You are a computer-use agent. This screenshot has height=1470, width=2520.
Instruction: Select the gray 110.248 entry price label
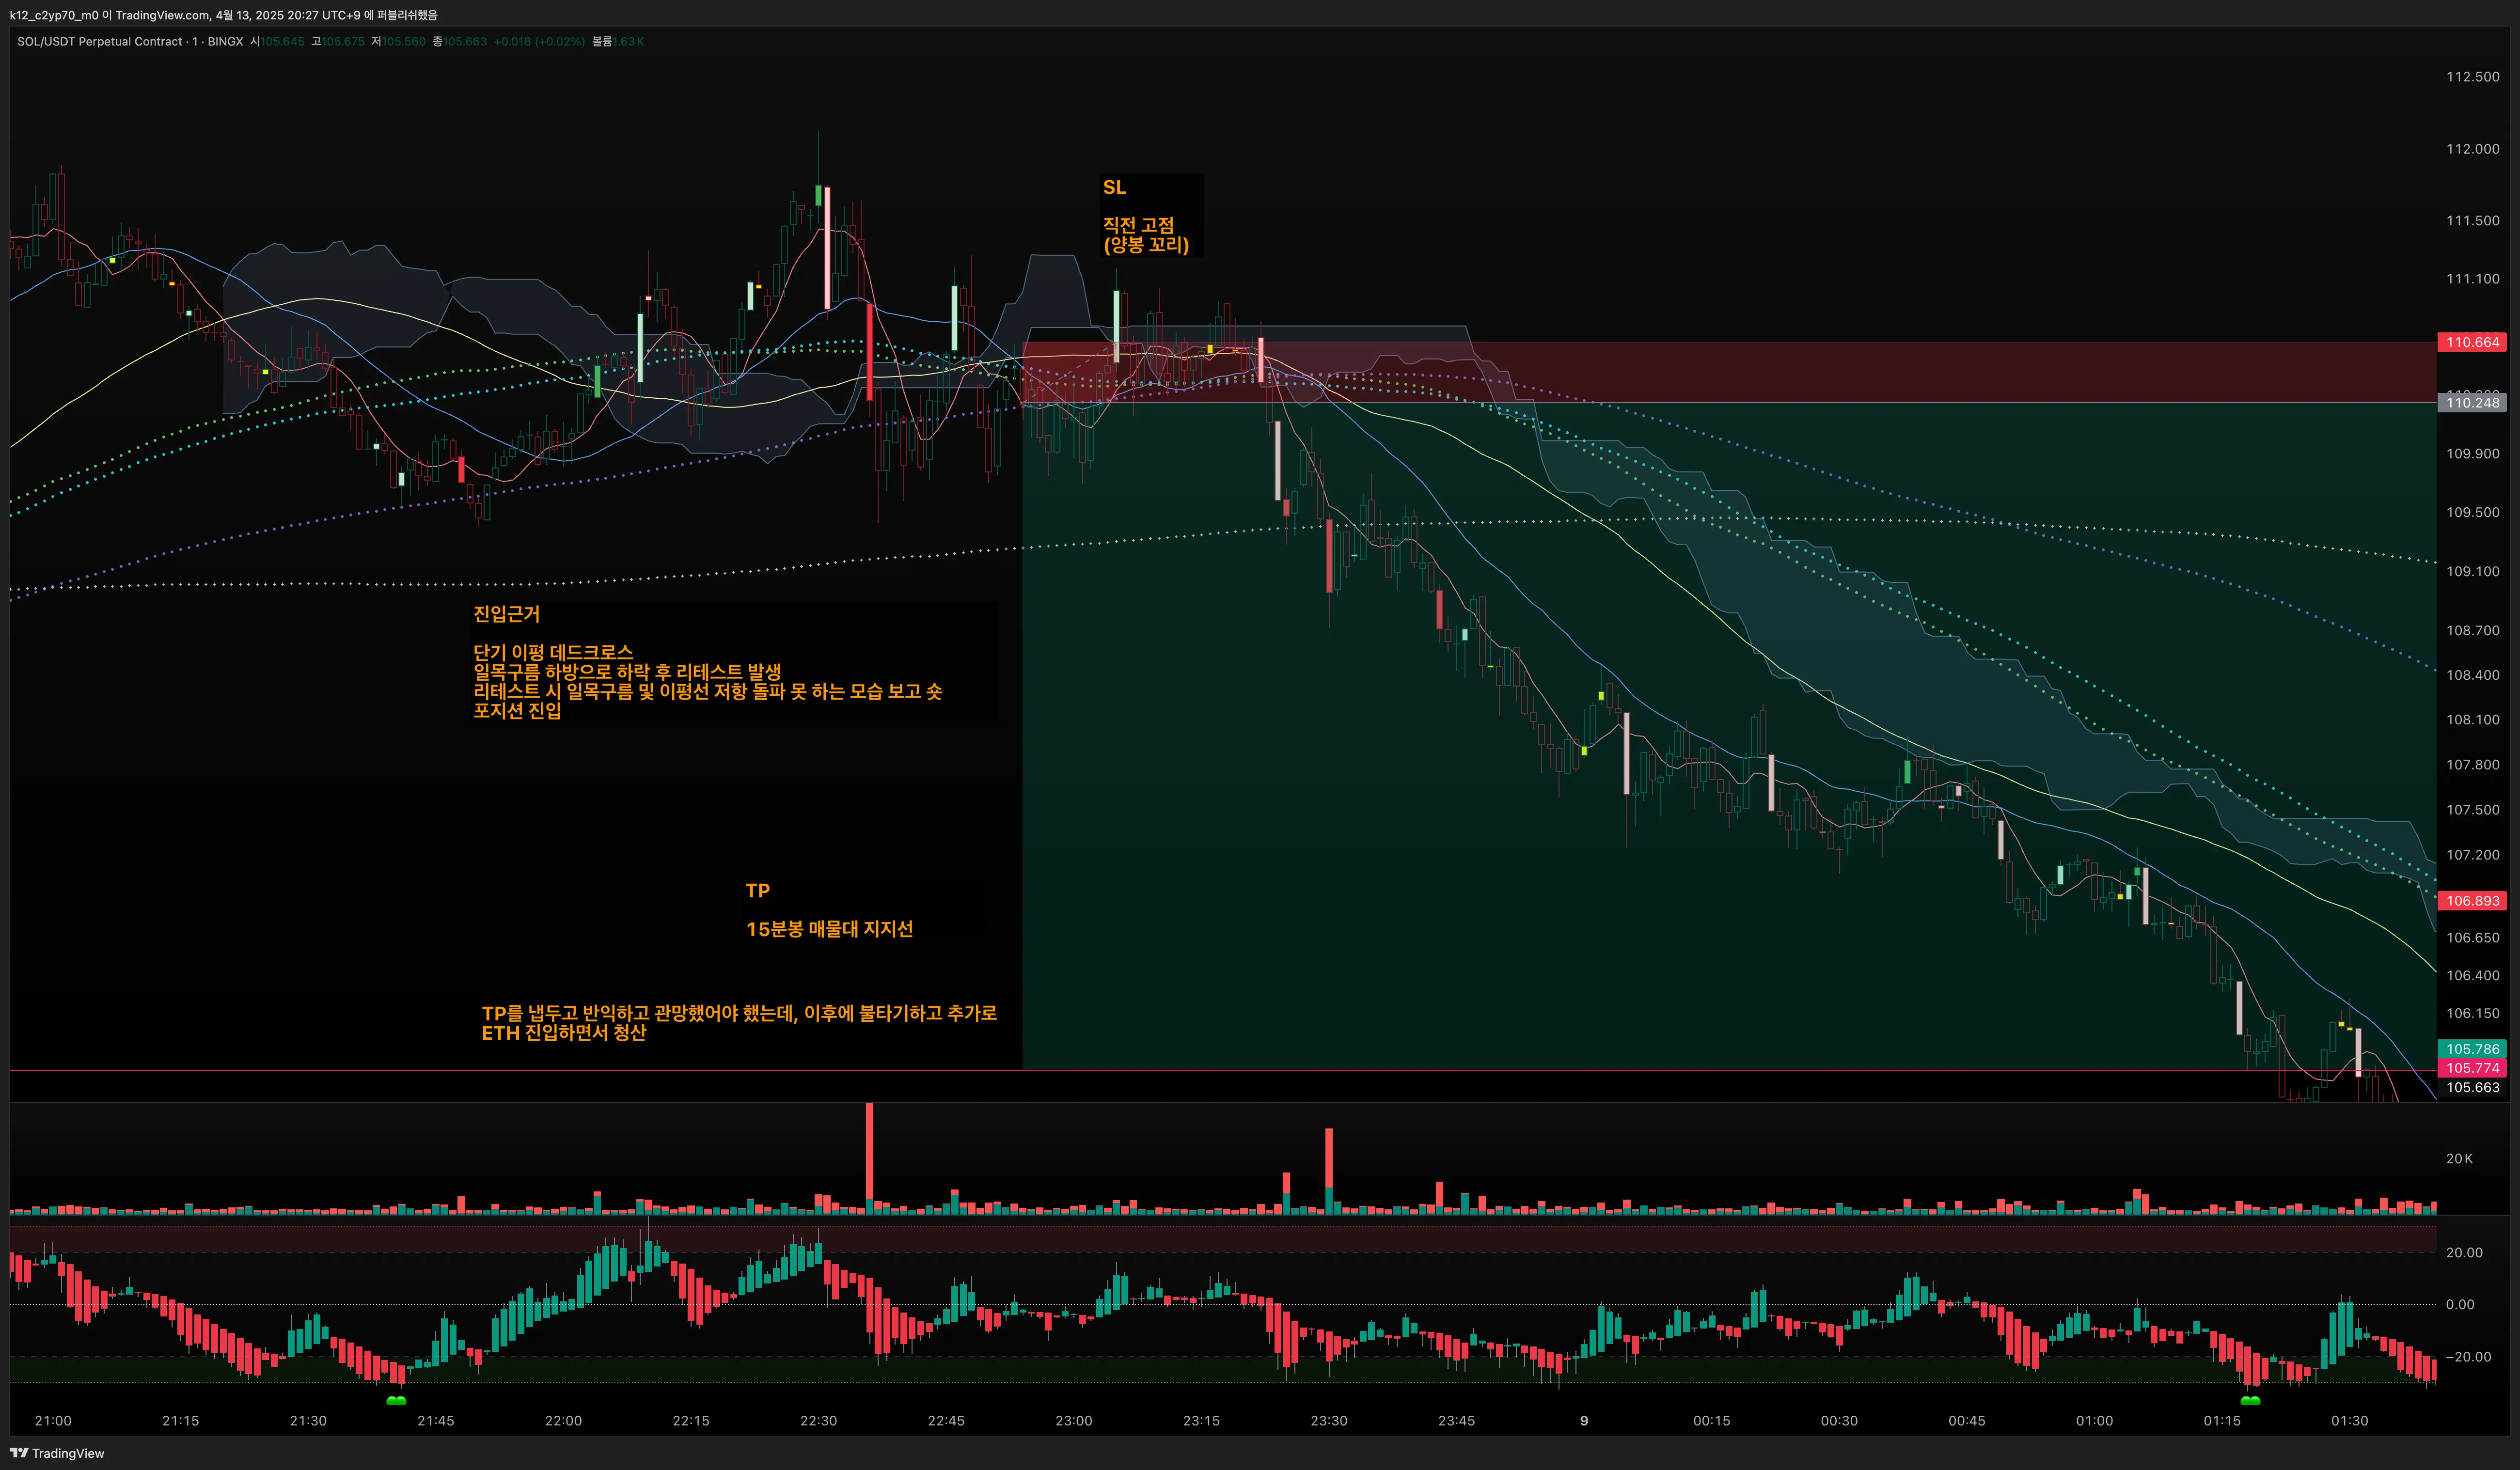(2472, 403)
